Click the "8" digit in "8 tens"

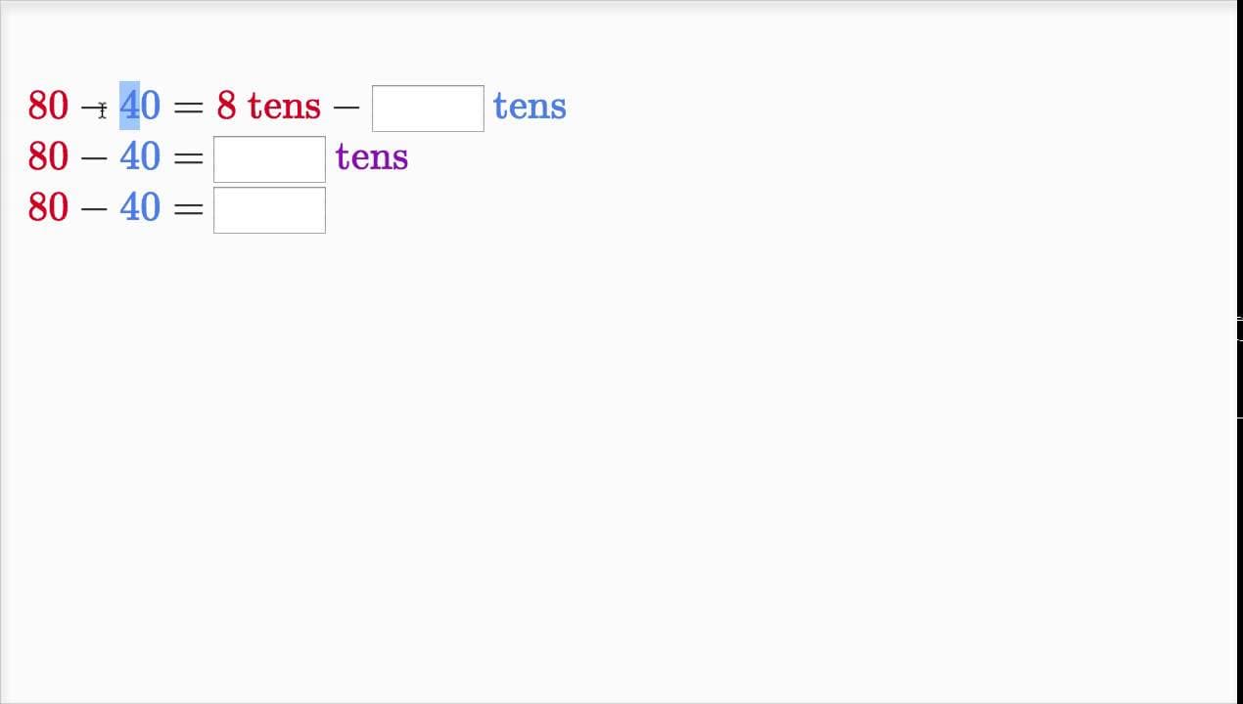(x=226, y=106)
